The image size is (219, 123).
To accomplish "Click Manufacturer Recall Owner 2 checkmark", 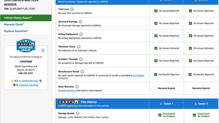I will pos(190,74).
